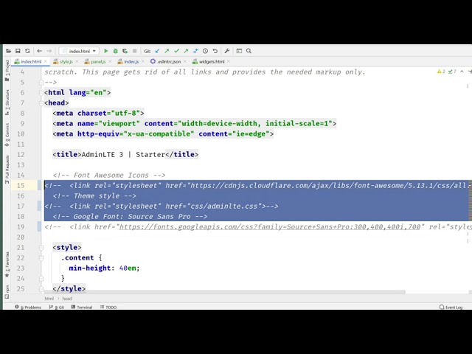Viewport: 472px width, 354px height.
Task: Click the Git compare-branches blue icon
Action: coord(195,51)
